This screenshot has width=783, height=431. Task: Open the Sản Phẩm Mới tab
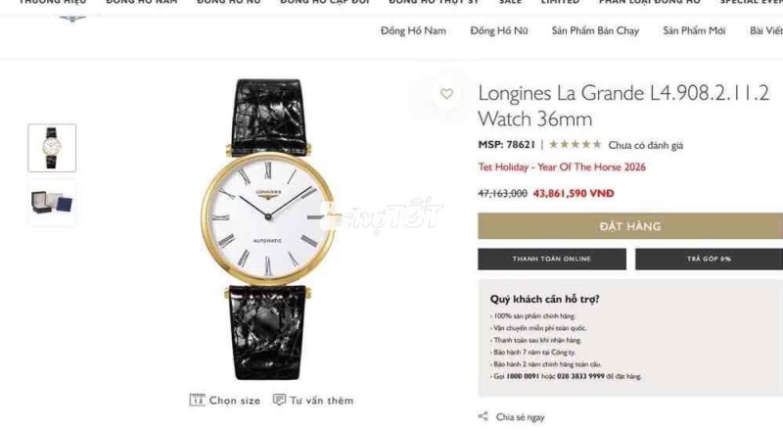tap(694, 31)
